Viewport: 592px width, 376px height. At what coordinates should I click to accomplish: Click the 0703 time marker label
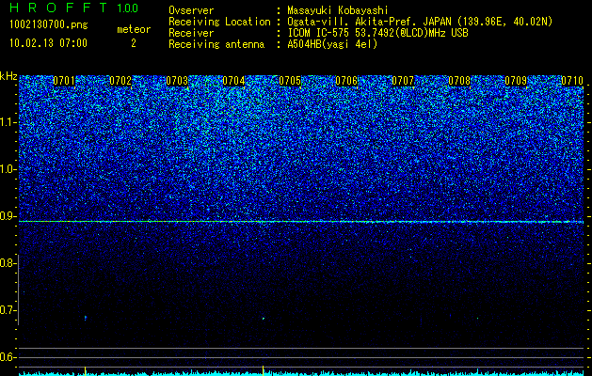click(x=177, y=81)
